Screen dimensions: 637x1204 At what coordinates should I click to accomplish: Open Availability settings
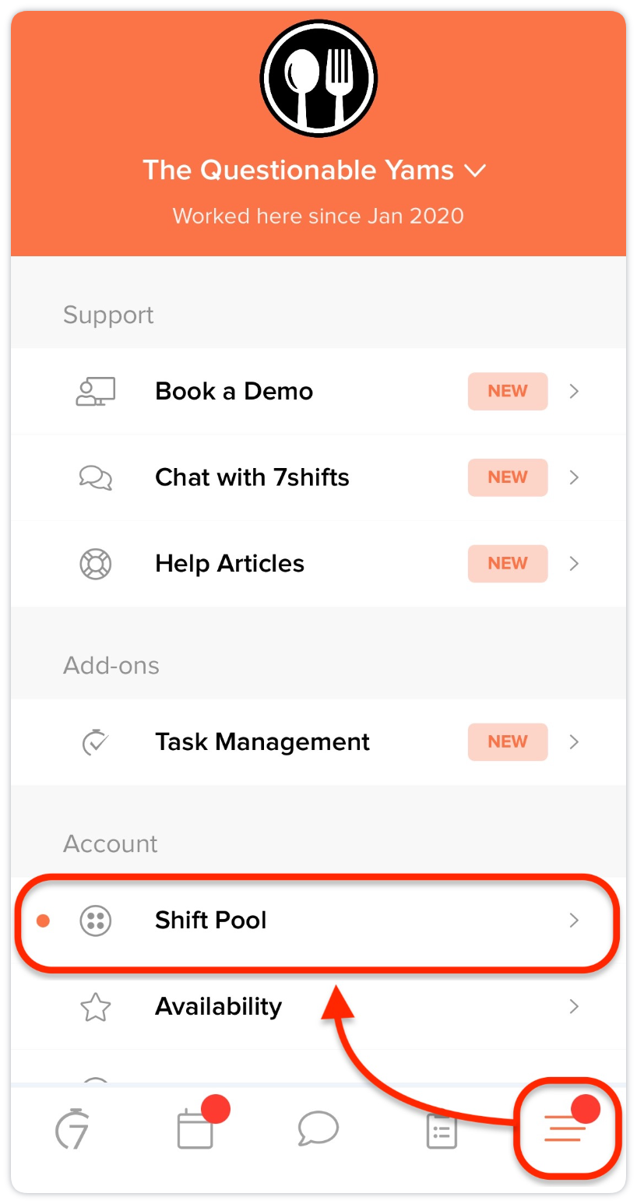coord(318,1006)
